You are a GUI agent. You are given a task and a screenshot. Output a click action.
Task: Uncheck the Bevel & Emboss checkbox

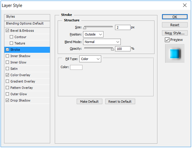(x=7, y=30)
